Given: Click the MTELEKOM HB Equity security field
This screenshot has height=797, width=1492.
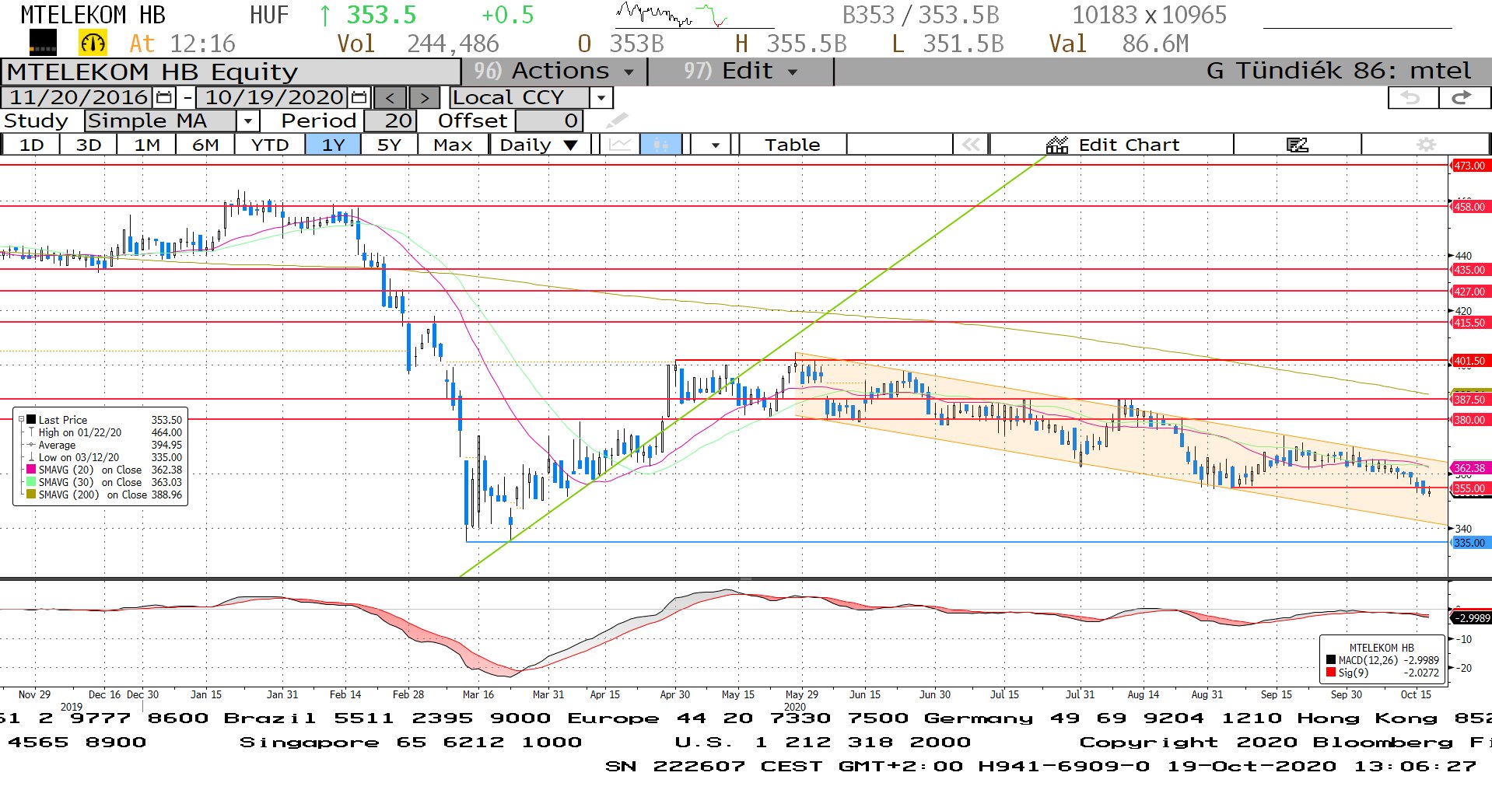Looking at the screenshot, I should tap(230, 72).
